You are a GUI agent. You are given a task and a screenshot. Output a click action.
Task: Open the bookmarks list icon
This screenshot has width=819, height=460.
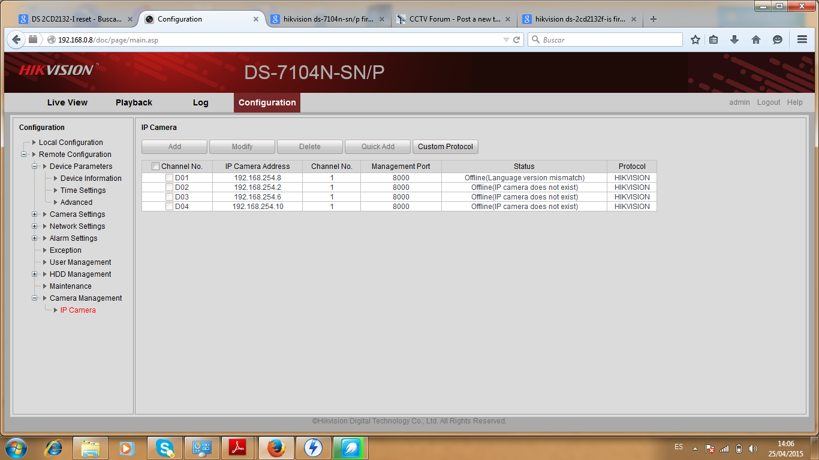click(x=713, y=40)
